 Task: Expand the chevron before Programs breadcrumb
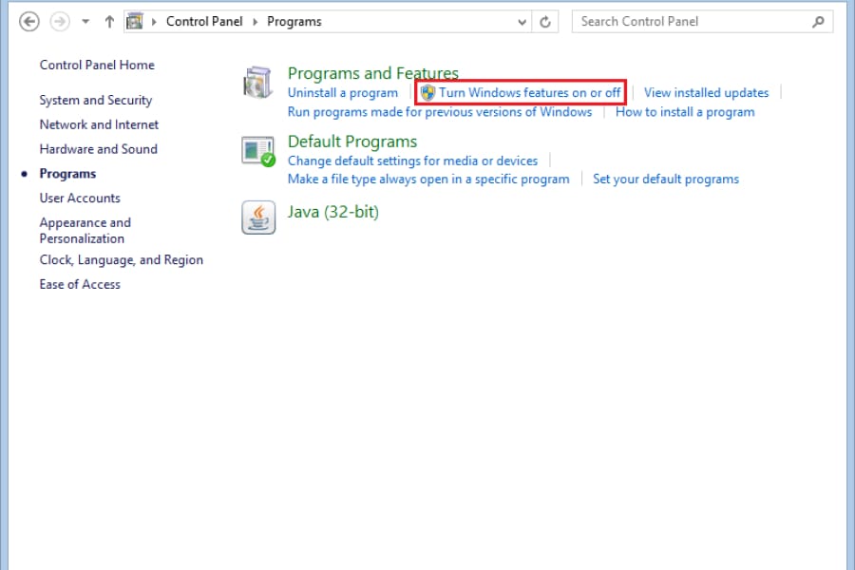(x=255, y=22)
